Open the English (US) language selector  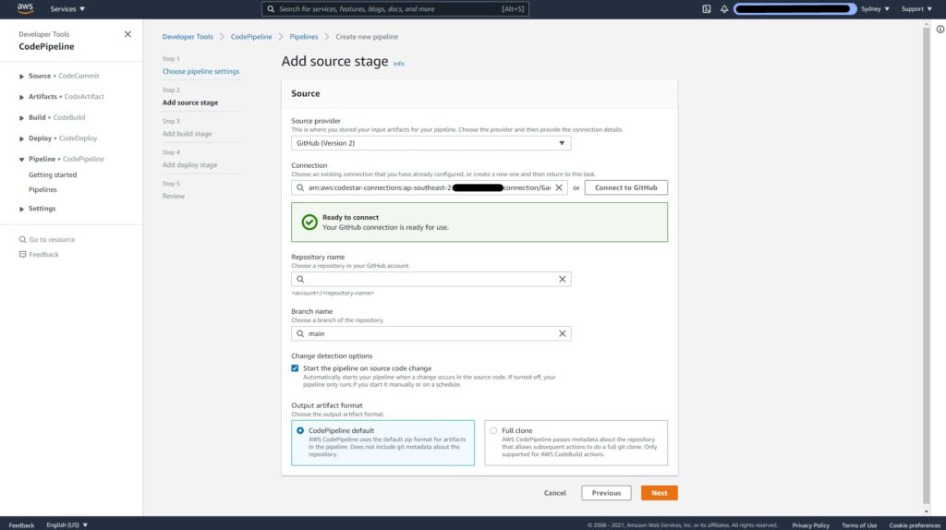(x=67, y=524)
